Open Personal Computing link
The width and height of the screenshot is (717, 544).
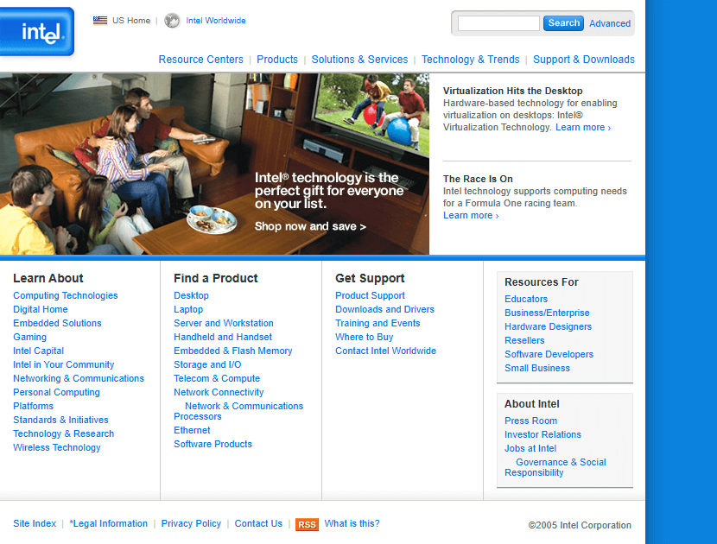coord(56,392)
